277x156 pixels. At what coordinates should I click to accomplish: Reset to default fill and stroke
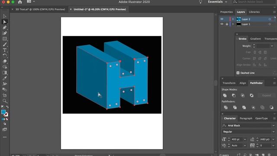(x=3, y=107)
